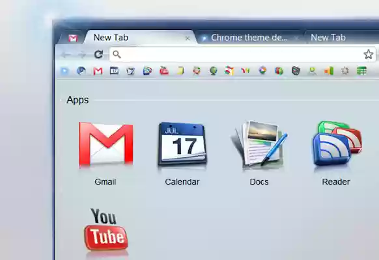379x260 pixels.
Task: Open the Docs bookmark with pen icon
Action: (x=130, y=71)
